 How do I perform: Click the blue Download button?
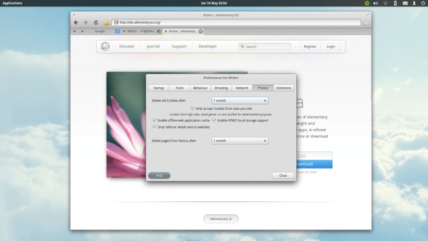point(315,164)
